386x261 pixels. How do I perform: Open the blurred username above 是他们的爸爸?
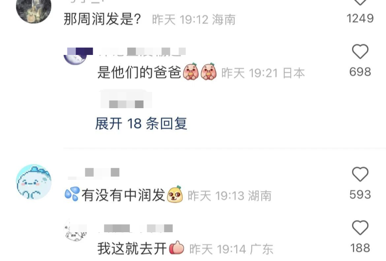142,52
